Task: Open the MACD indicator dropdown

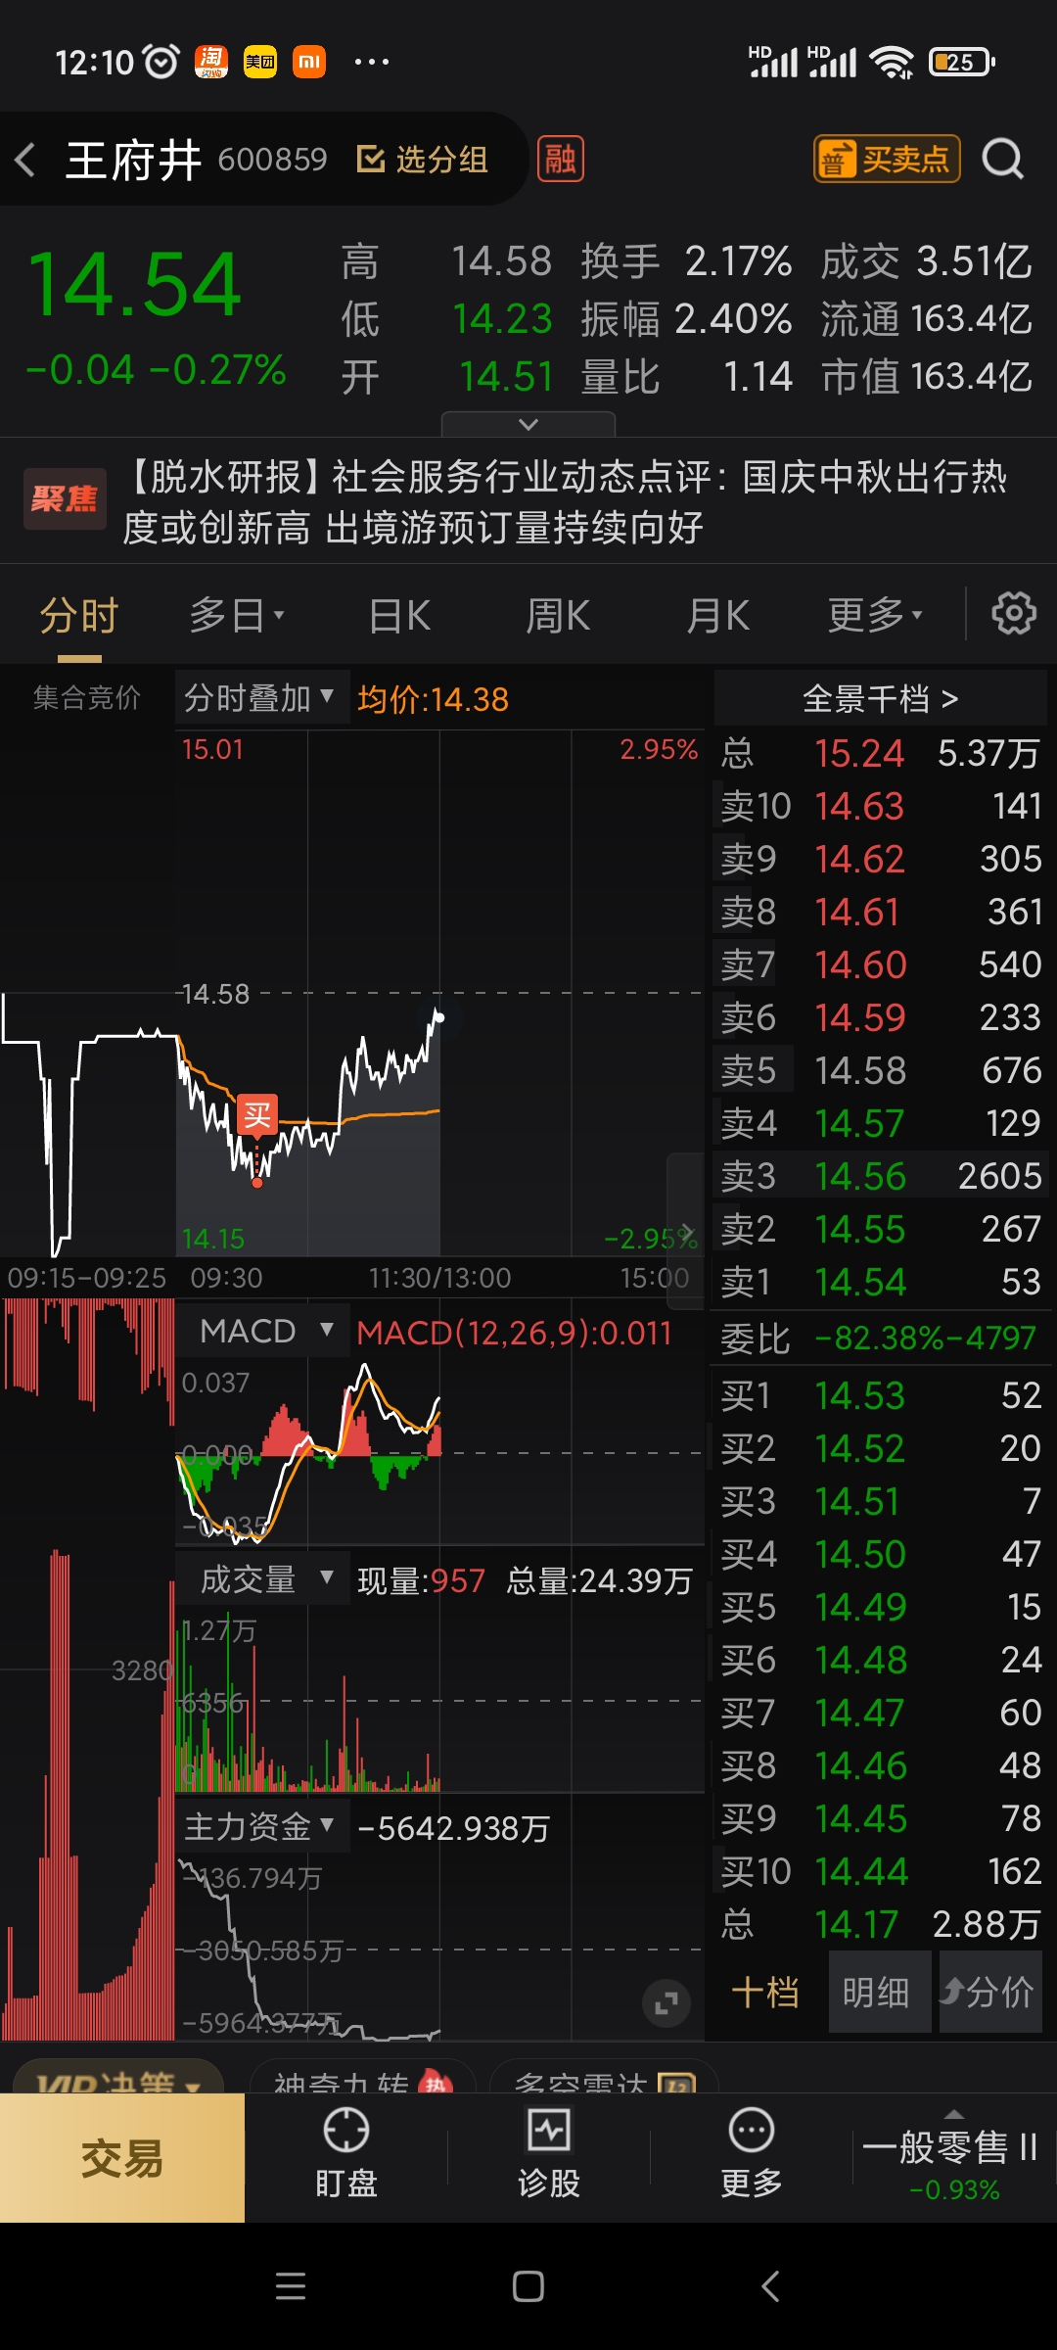Action: point(262,1331)
